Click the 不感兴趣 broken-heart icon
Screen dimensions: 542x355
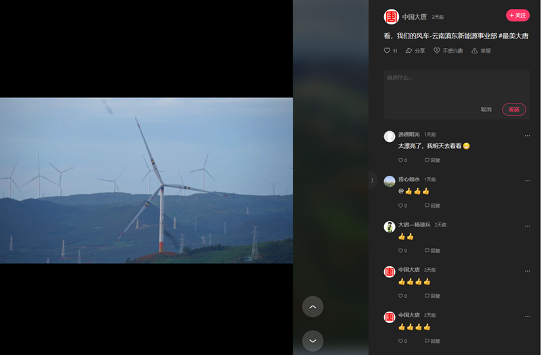tap(437, 51)
